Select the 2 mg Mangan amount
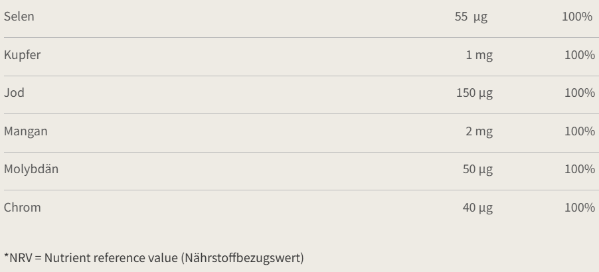599x272 pixels. [479, 131]
